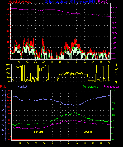Select 40 on the green temperature axis

[x=113, y=91]
